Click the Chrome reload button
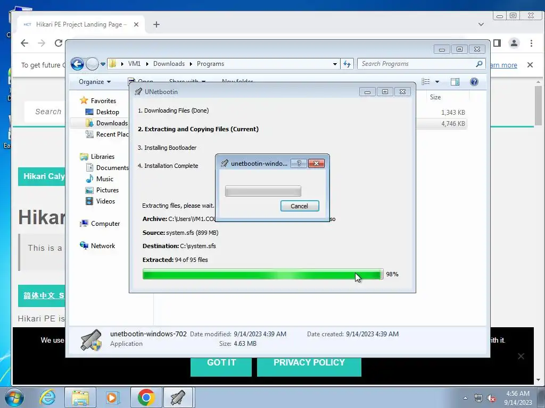545x408 pixels. click(59, 43)
